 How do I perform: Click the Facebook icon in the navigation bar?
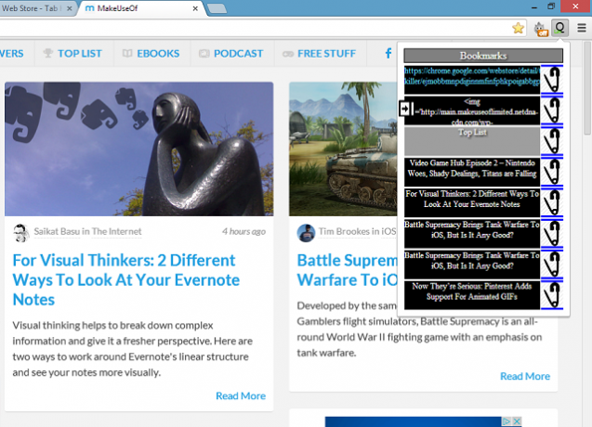click(x=388, y=53)
